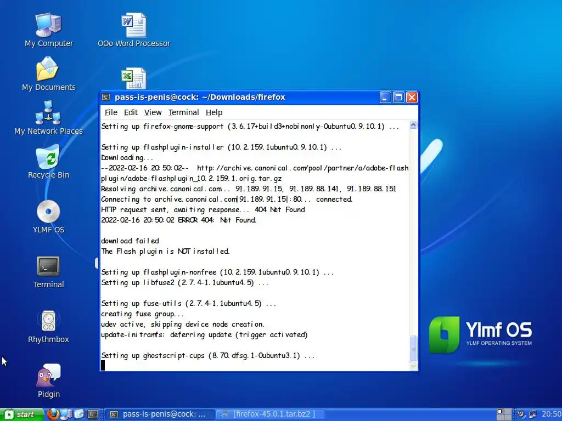Viewport: 562px width, 421px height.
Task: Click the 'Setting up firefox-gnome-support' line
Action: [x=250, y=127]
